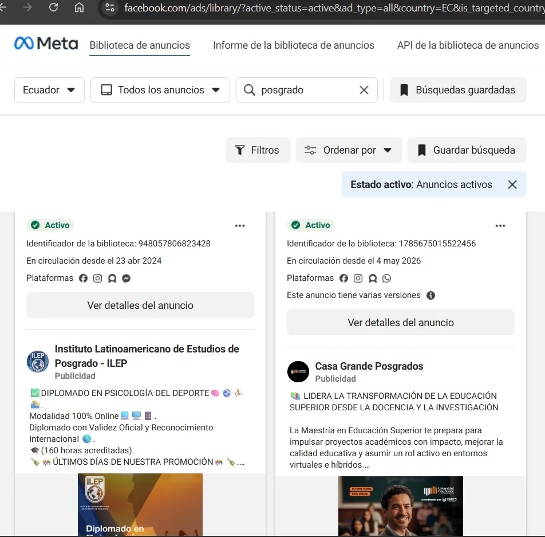Click 'DIPLOMADO EN PSICOLOGÍA DEL DEPORTE' text
Screen dimensions: 545x537
pos(125,393)
